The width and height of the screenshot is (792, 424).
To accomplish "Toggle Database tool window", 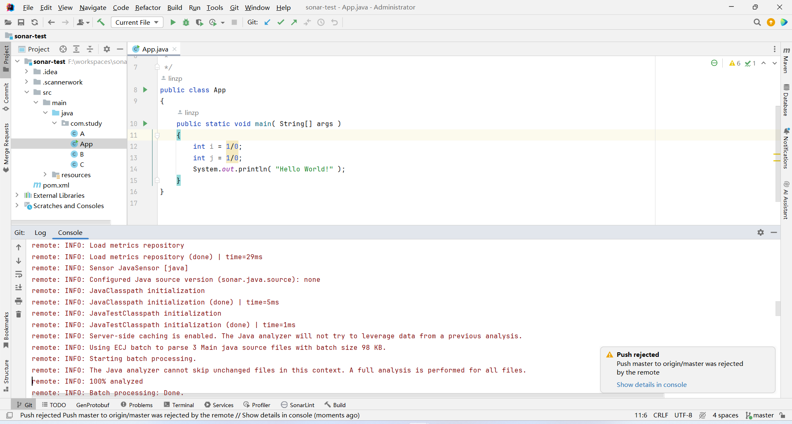I will (786, 100).
